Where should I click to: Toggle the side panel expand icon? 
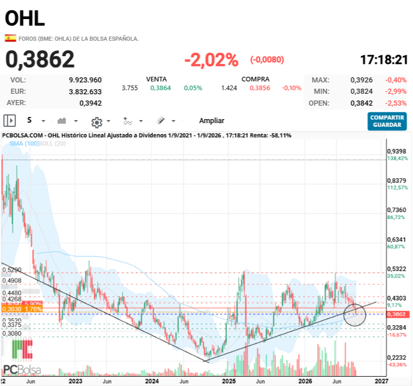coord(9,121)
